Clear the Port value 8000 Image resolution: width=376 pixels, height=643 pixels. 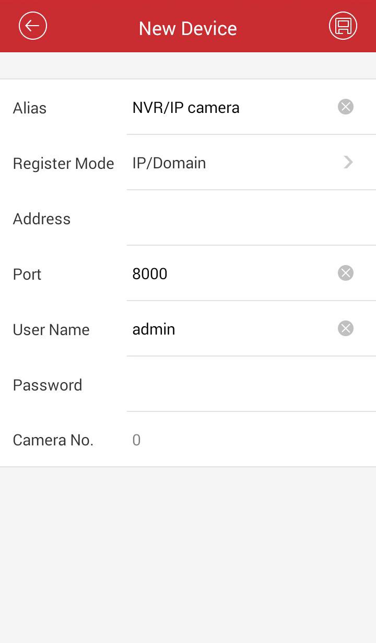345,273
